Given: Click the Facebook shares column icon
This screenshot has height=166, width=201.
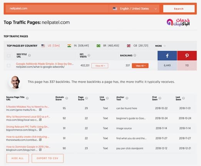Looking at the screenshot, I should coord(167,55).
